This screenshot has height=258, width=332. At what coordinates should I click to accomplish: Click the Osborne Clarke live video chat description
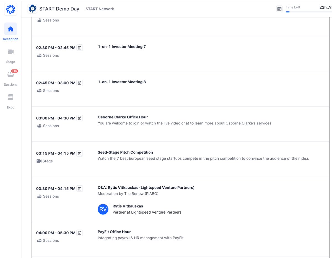[x=185, y=123]
